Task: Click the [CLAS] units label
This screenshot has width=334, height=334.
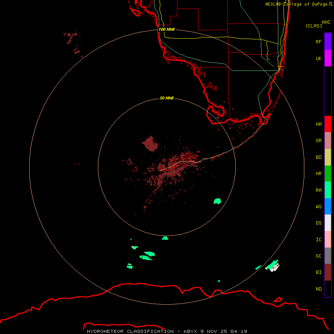Action: (313, 26)
